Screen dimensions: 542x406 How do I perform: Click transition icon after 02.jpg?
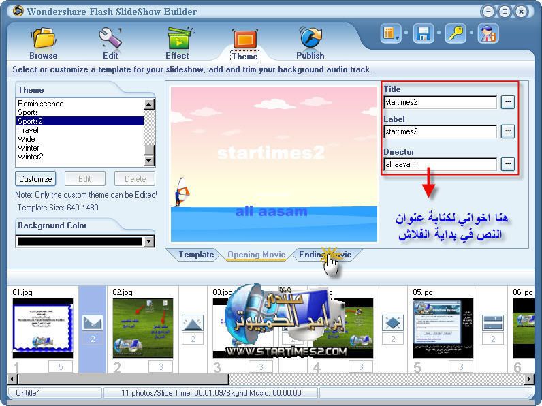pyautogui.click(x=193, y=323)
